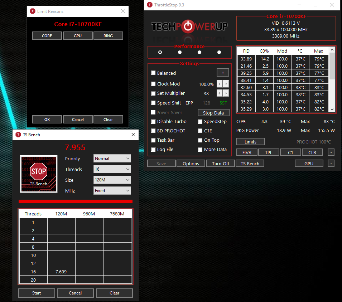Click Cancel in TS Bench
The height and width of the screenshot is (302, 342).
pos(75,293)
